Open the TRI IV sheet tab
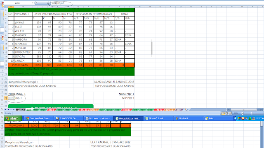 (158, 110)
